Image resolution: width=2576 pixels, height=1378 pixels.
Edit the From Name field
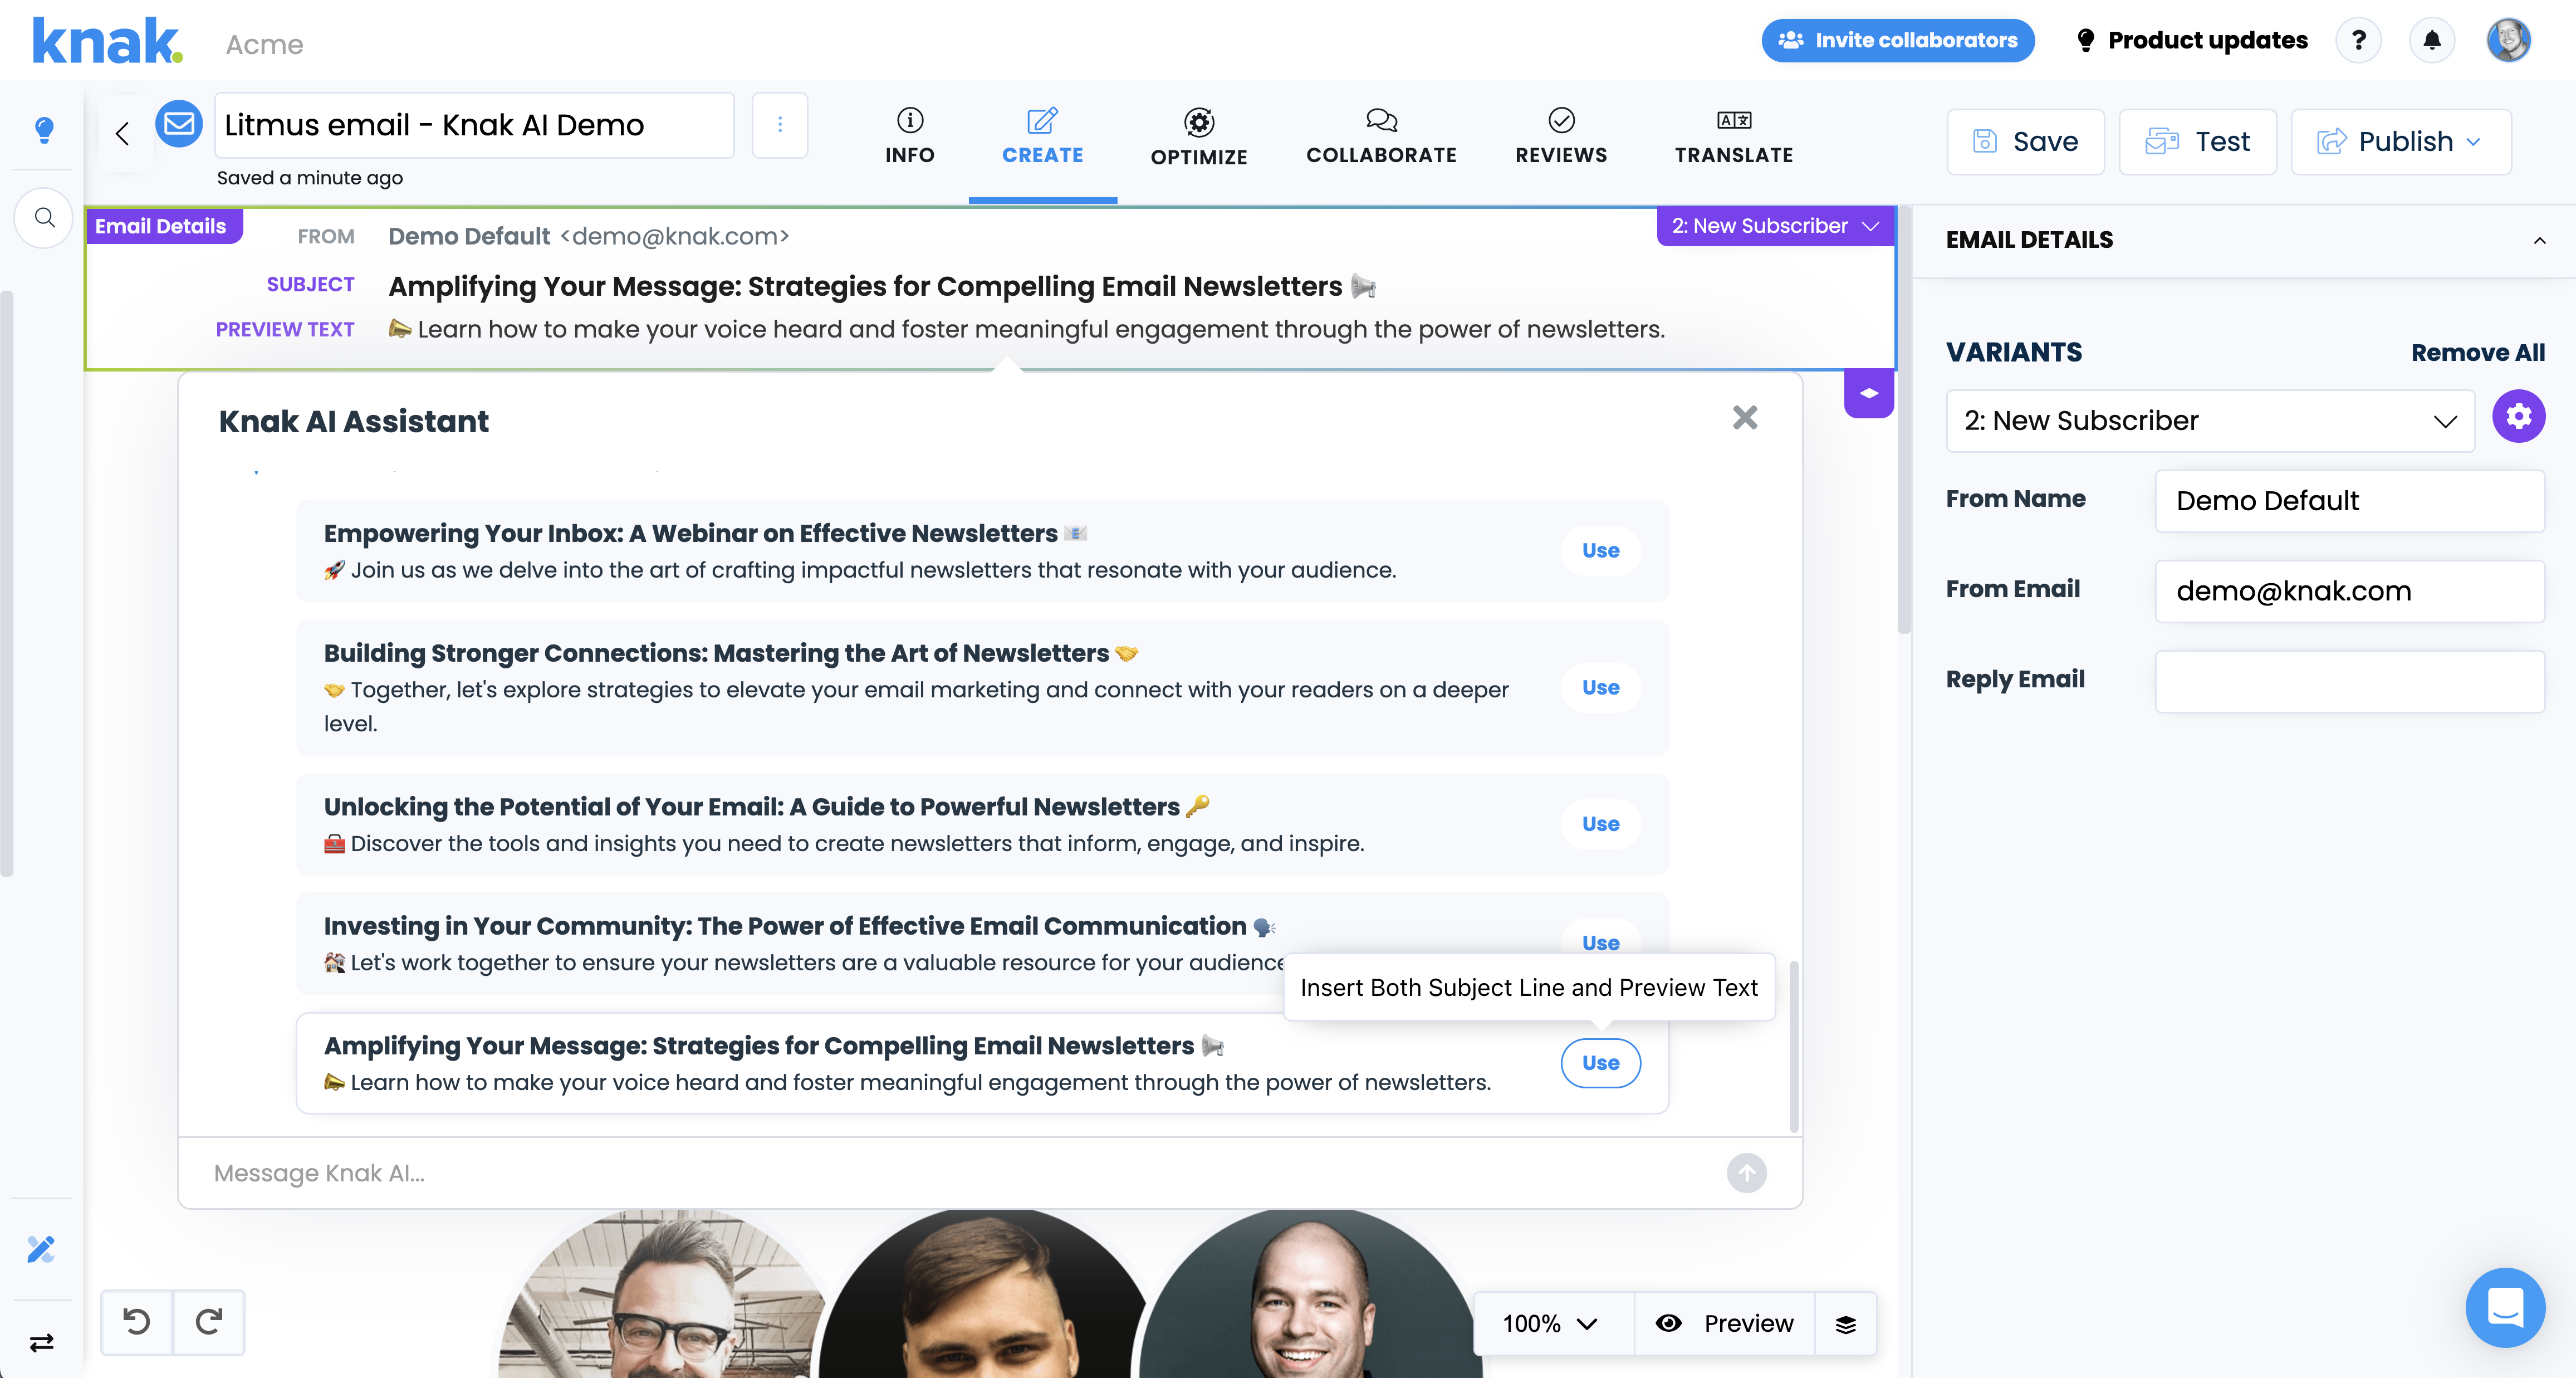pos(2350,501)
